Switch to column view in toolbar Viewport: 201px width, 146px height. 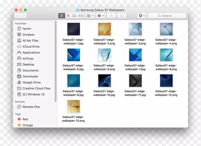[x=74, y=16]
